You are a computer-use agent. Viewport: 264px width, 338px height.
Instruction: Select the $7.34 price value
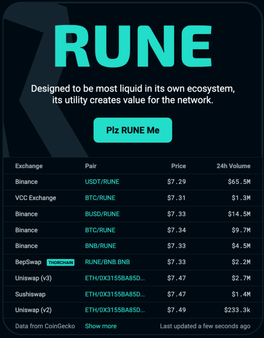[x=176, y=230]
